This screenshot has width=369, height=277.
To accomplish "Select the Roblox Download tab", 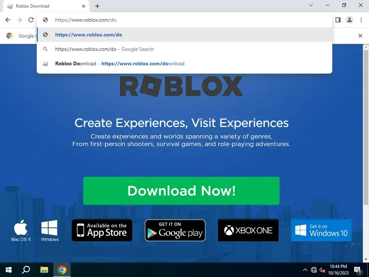I will (45, 6).
